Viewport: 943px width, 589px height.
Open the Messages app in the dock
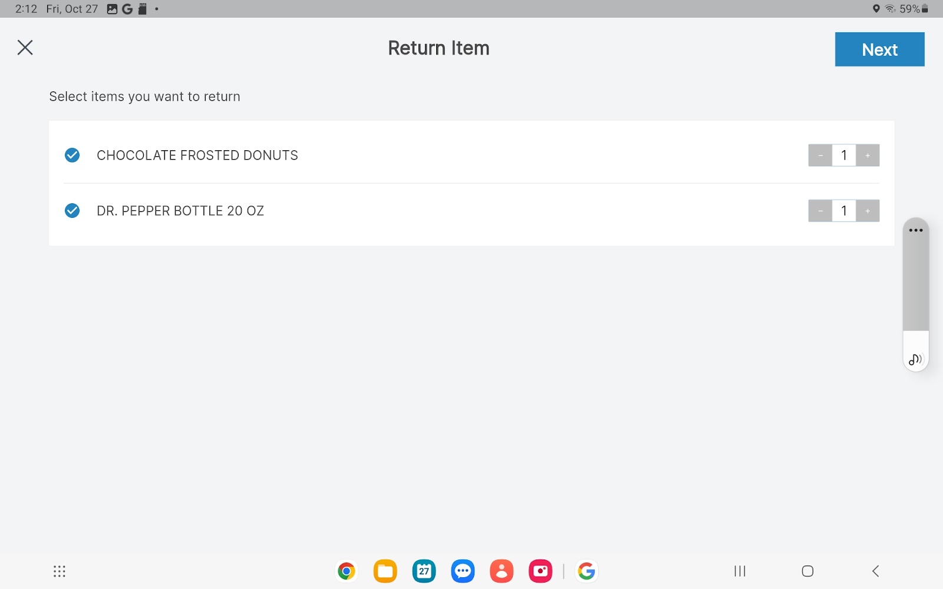pyautogui.click(x=463, y=571)
